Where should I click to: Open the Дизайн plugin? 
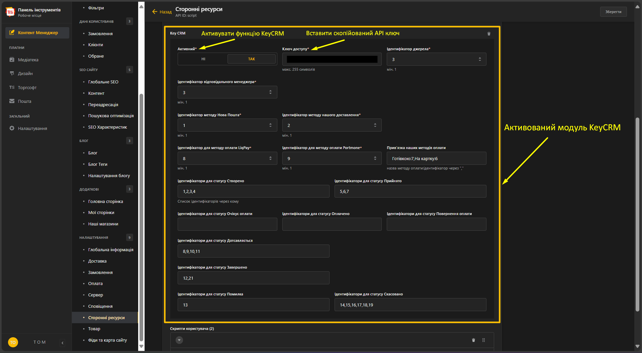click(x=25, y=73)
